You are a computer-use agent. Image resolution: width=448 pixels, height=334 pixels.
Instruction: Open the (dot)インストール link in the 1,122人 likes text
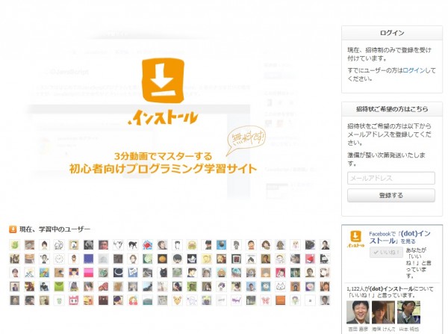pos(391,289)
